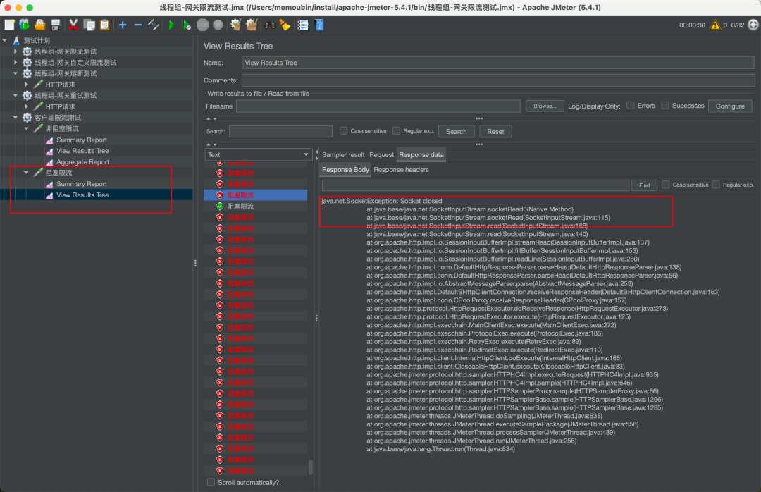Click the Search button
Viewport: 761px width, 492px height.
click(456, 131)
